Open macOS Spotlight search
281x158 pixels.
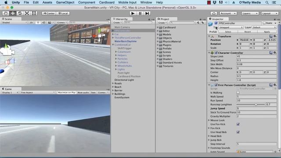[x=267, y=2]
